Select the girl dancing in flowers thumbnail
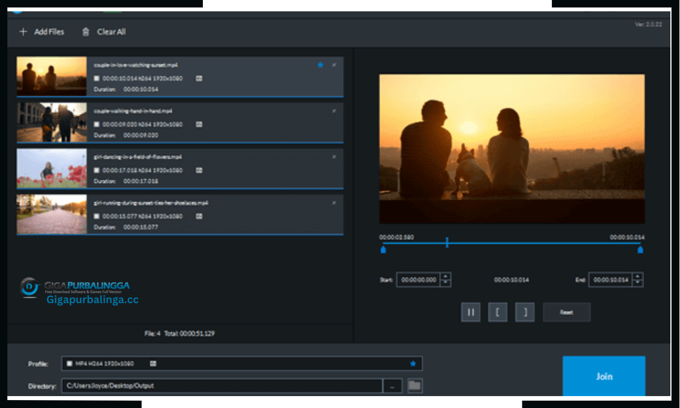The width and height of the screenshot is (680, 408). click(x=52, y=168)
